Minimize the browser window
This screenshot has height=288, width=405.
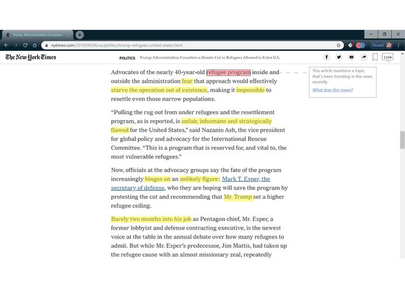coord(371,34)
